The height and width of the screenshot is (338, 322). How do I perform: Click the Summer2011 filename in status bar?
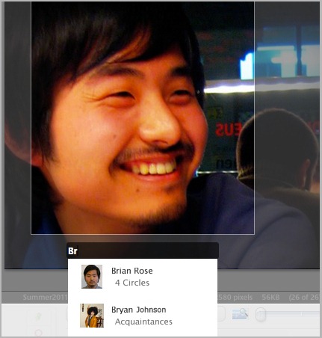[x=45, y=297]
